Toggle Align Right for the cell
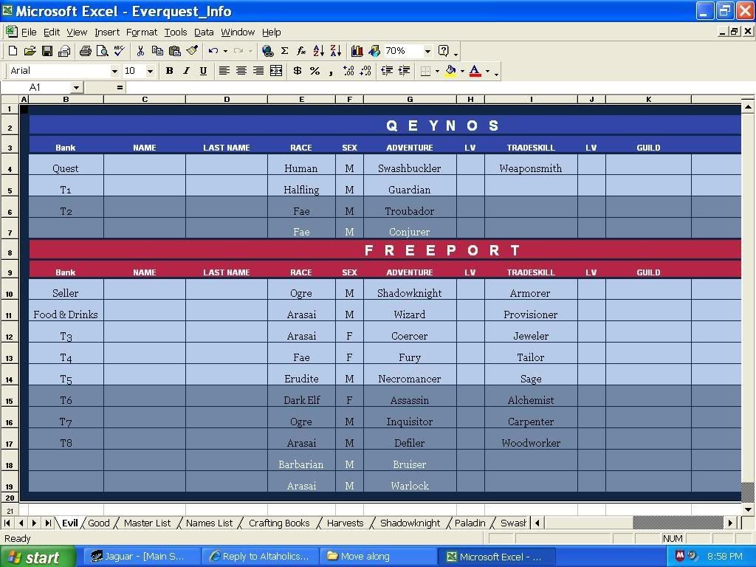Image resolution: width=756 pixels, height=567 pixels. click(258, 71)
